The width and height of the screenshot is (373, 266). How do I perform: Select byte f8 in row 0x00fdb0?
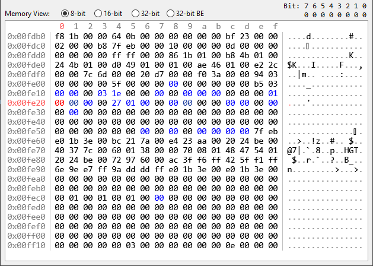tap(59, 36)
